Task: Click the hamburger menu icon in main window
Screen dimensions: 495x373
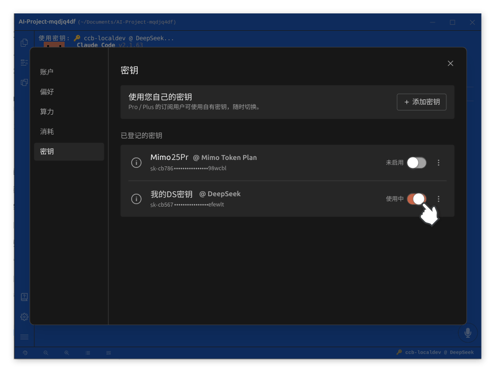Action: [24, 337]
